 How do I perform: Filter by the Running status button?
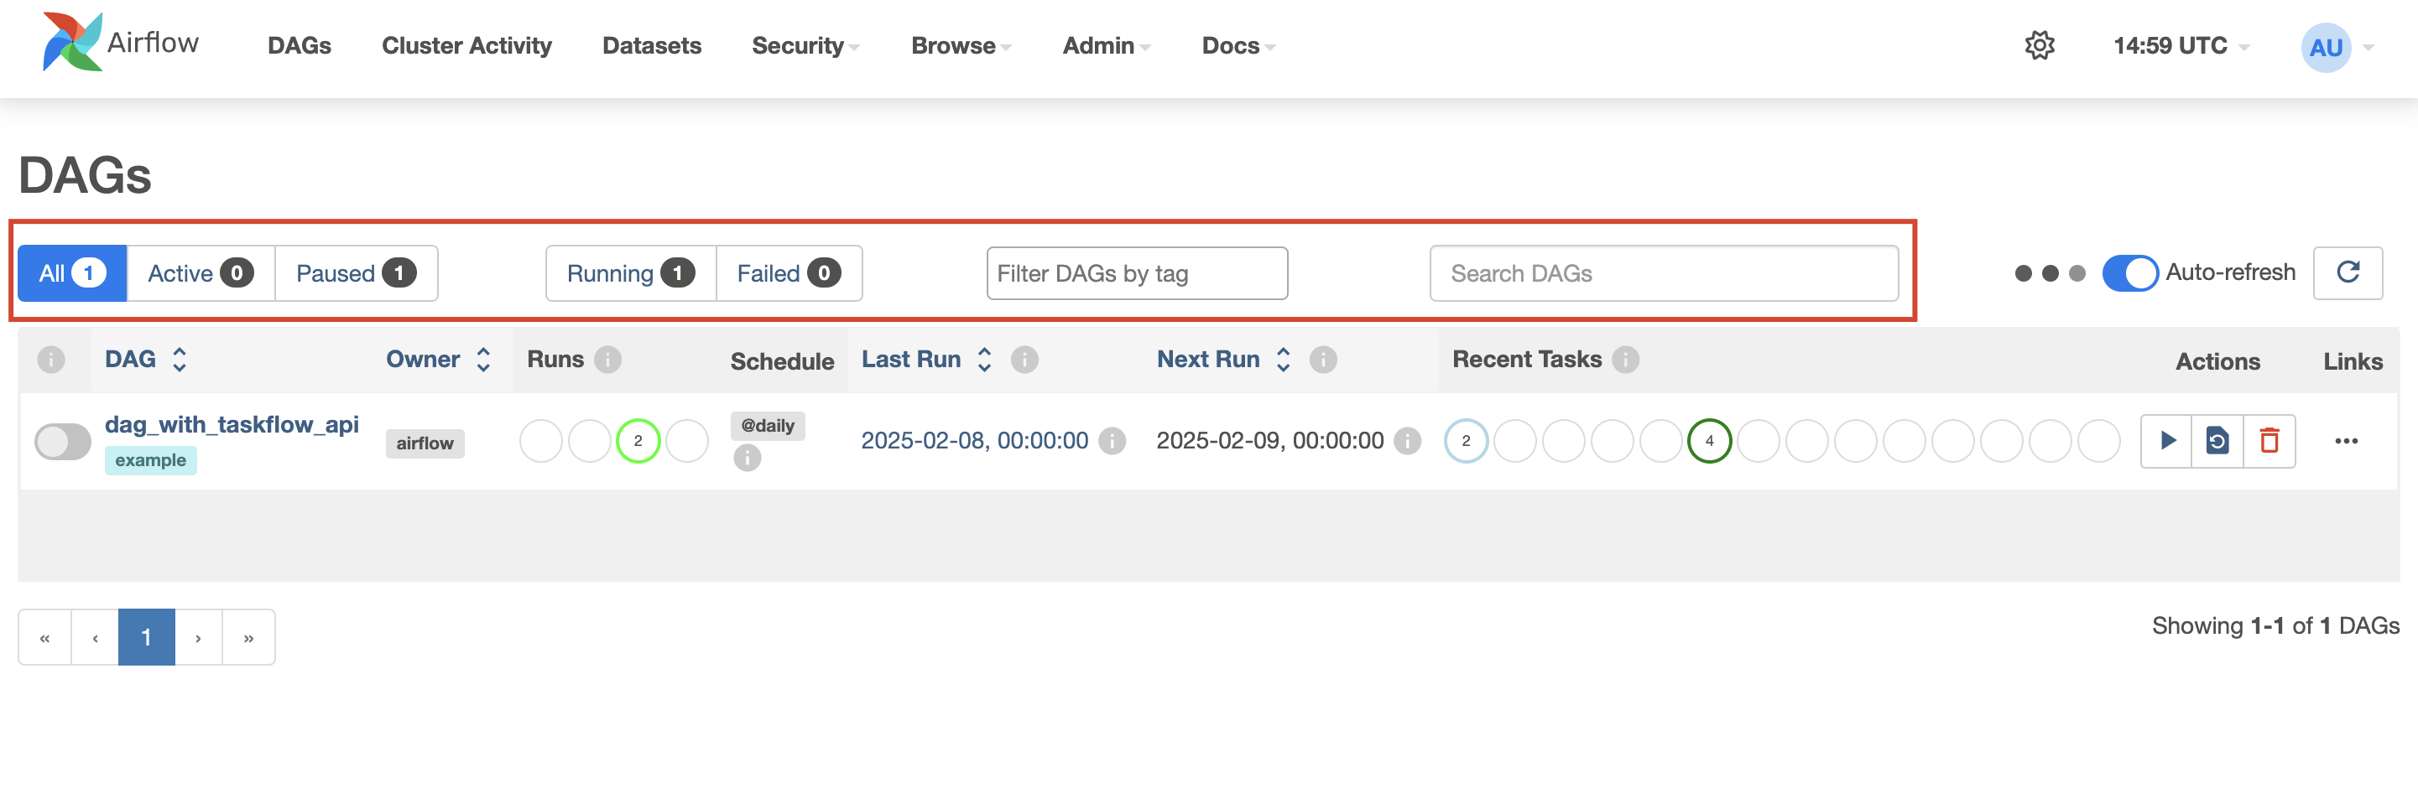630,273
